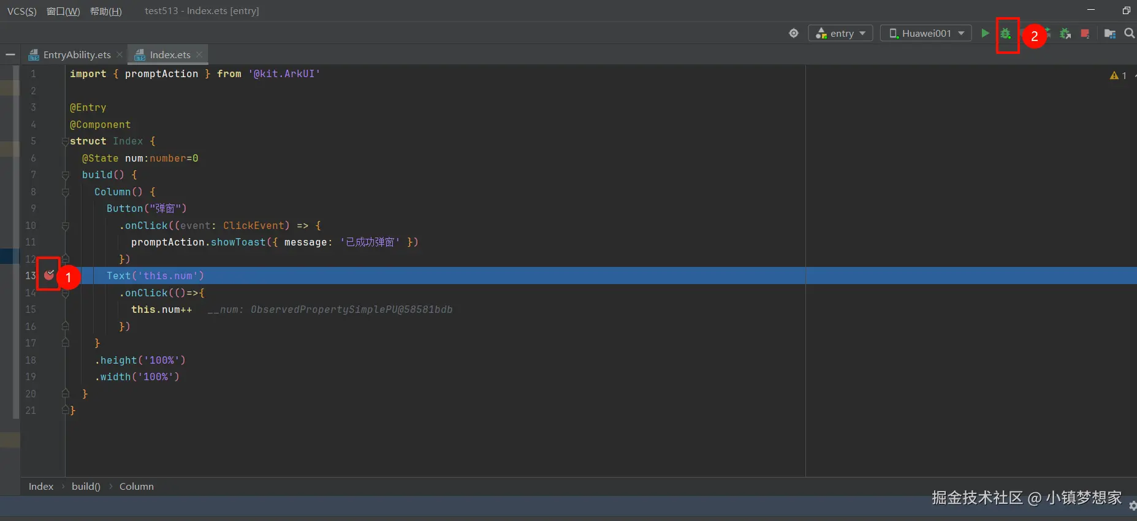This screenshot has height=521, width=1137.
Task: Click the green Run button
Action: pyautogui.click(x=984, y=33)
